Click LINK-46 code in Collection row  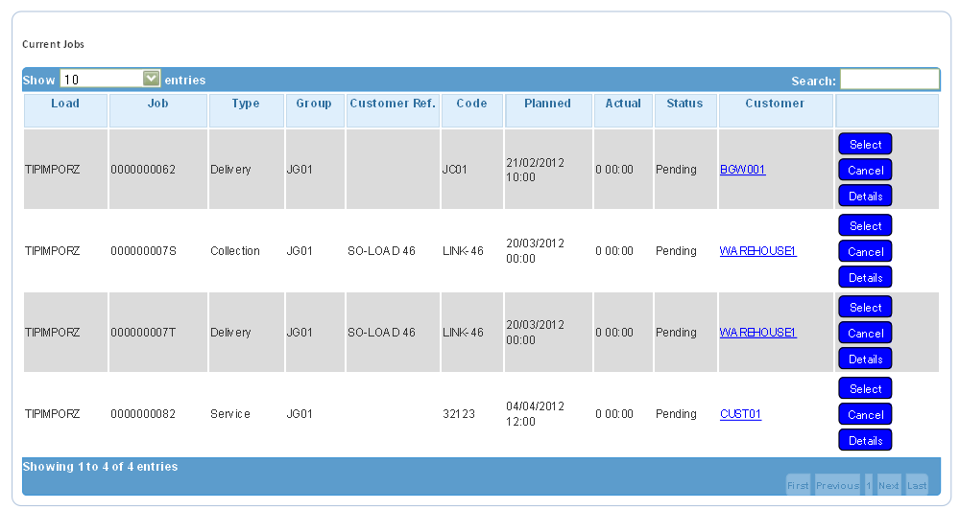click(x=463, y=251)
